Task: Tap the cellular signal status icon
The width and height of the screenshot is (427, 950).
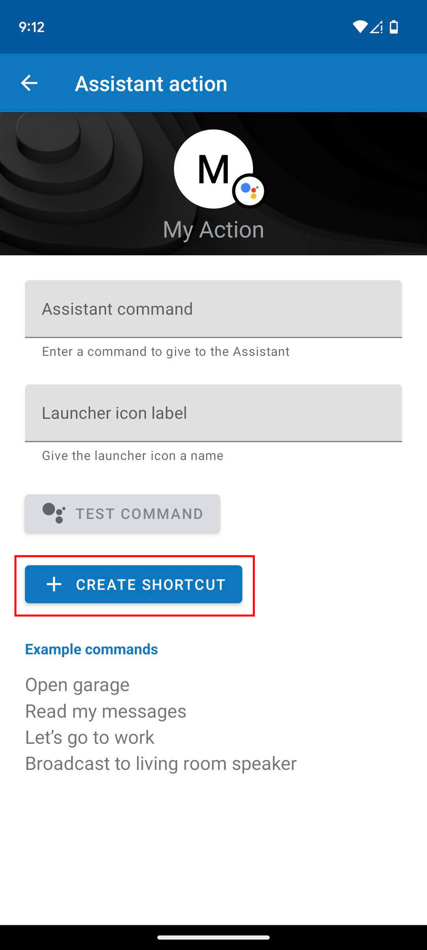Action: 377,27
